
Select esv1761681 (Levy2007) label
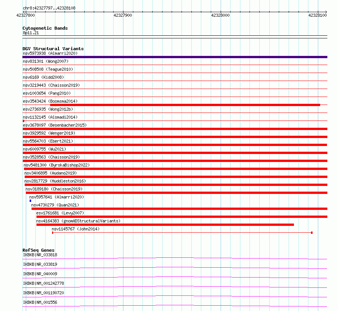(60, 213)
